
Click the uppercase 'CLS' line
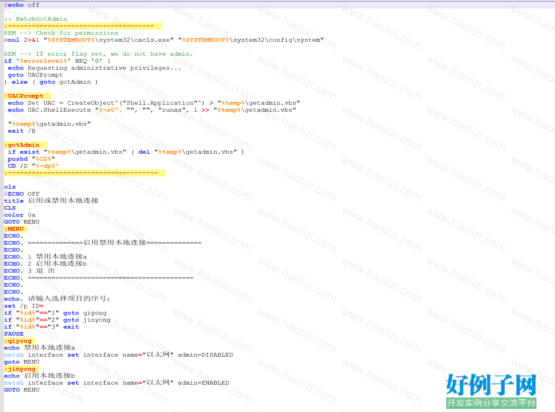tap(10, 208)
